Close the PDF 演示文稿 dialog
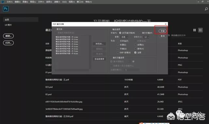 [x=166, y=24]
